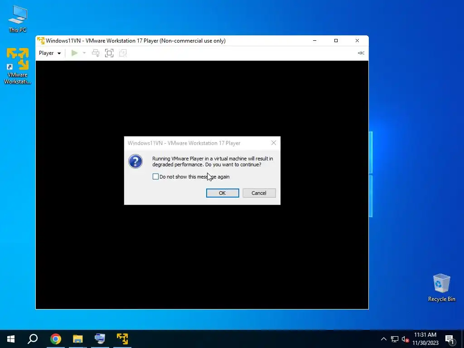Click Cancel in the VMware dialog
The height and width of the screenshot is (348, 464).
pyautogui.click(x=259, y=193)
